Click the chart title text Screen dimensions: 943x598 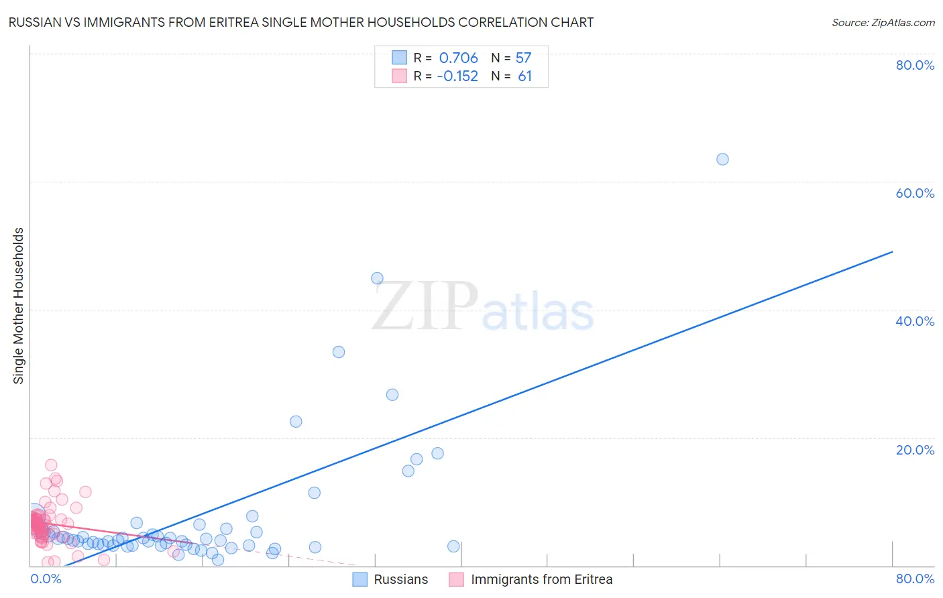click(x=300, y=22)
